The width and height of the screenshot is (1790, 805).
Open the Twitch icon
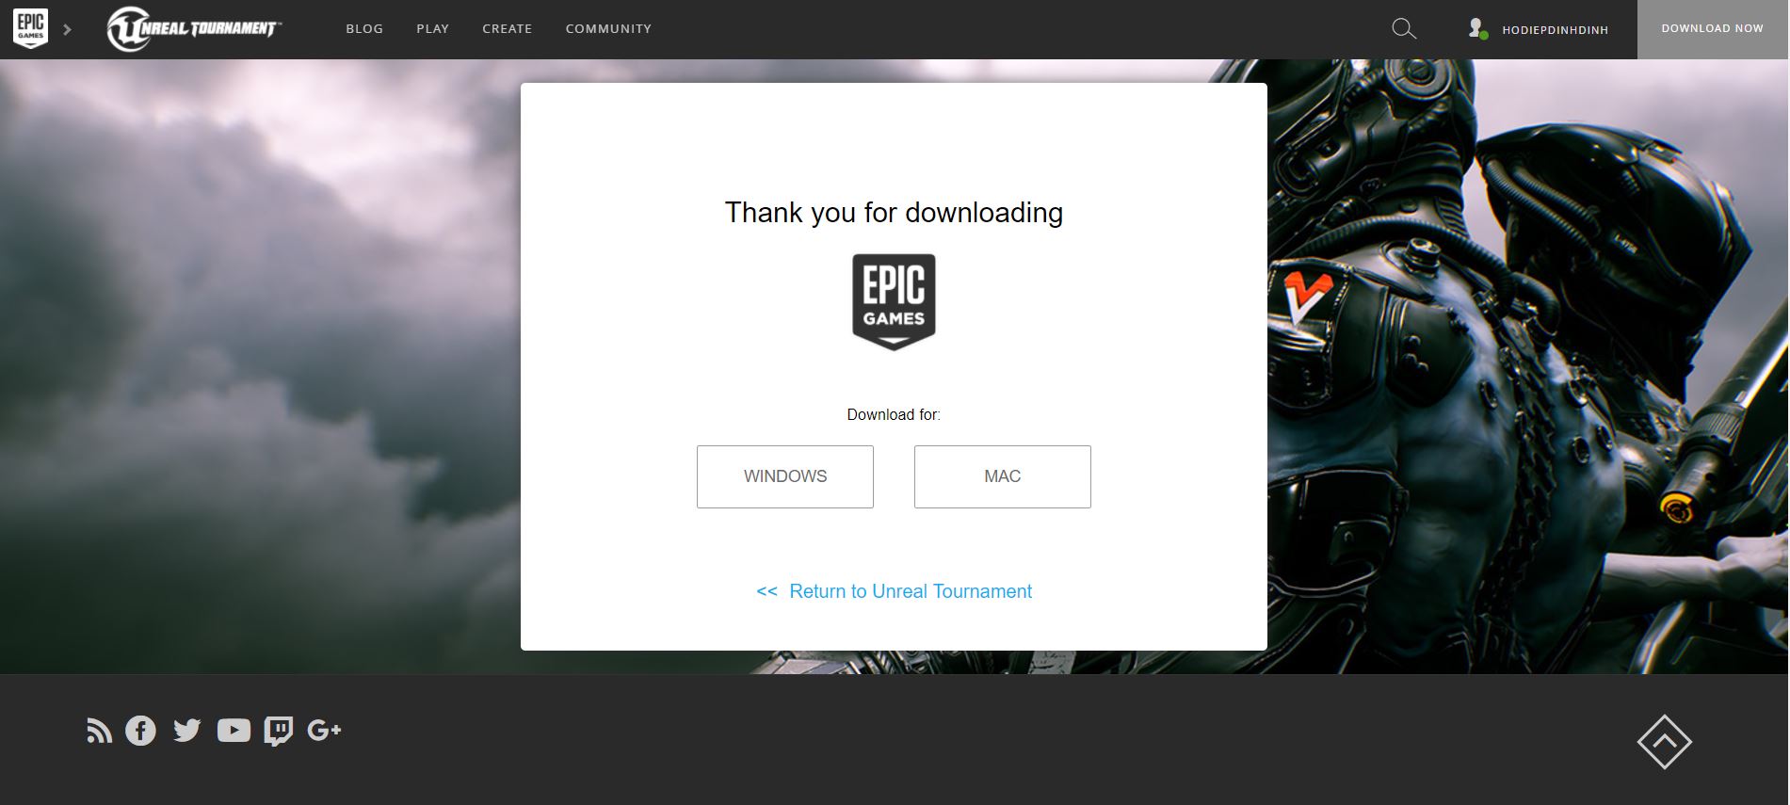click(279, 732)
